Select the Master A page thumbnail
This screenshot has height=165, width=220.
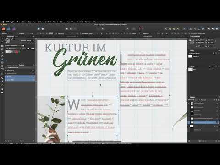(x=190, y=56)
